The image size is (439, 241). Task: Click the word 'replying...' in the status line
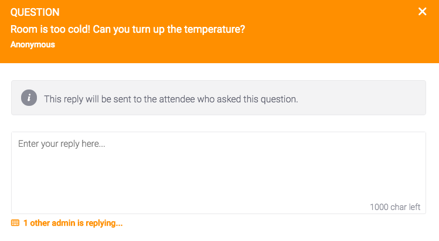coord(104,223)
